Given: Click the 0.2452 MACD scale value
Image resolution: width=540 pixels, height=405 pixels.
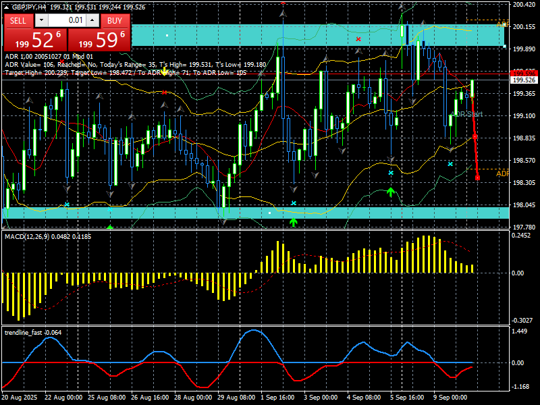Looking at the screenshot, I should pyautogui.click(x=521, y=236).
